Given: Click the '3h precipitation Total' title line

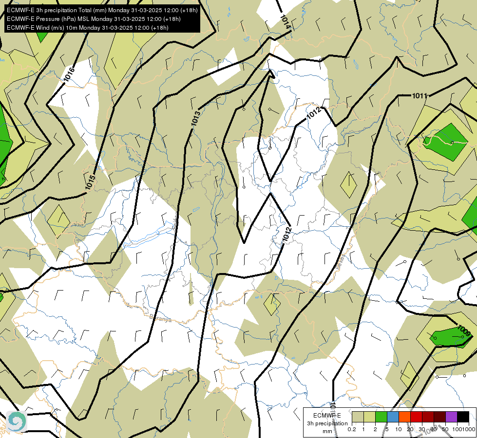Looking at the screenshot, I should pos(102,10).
